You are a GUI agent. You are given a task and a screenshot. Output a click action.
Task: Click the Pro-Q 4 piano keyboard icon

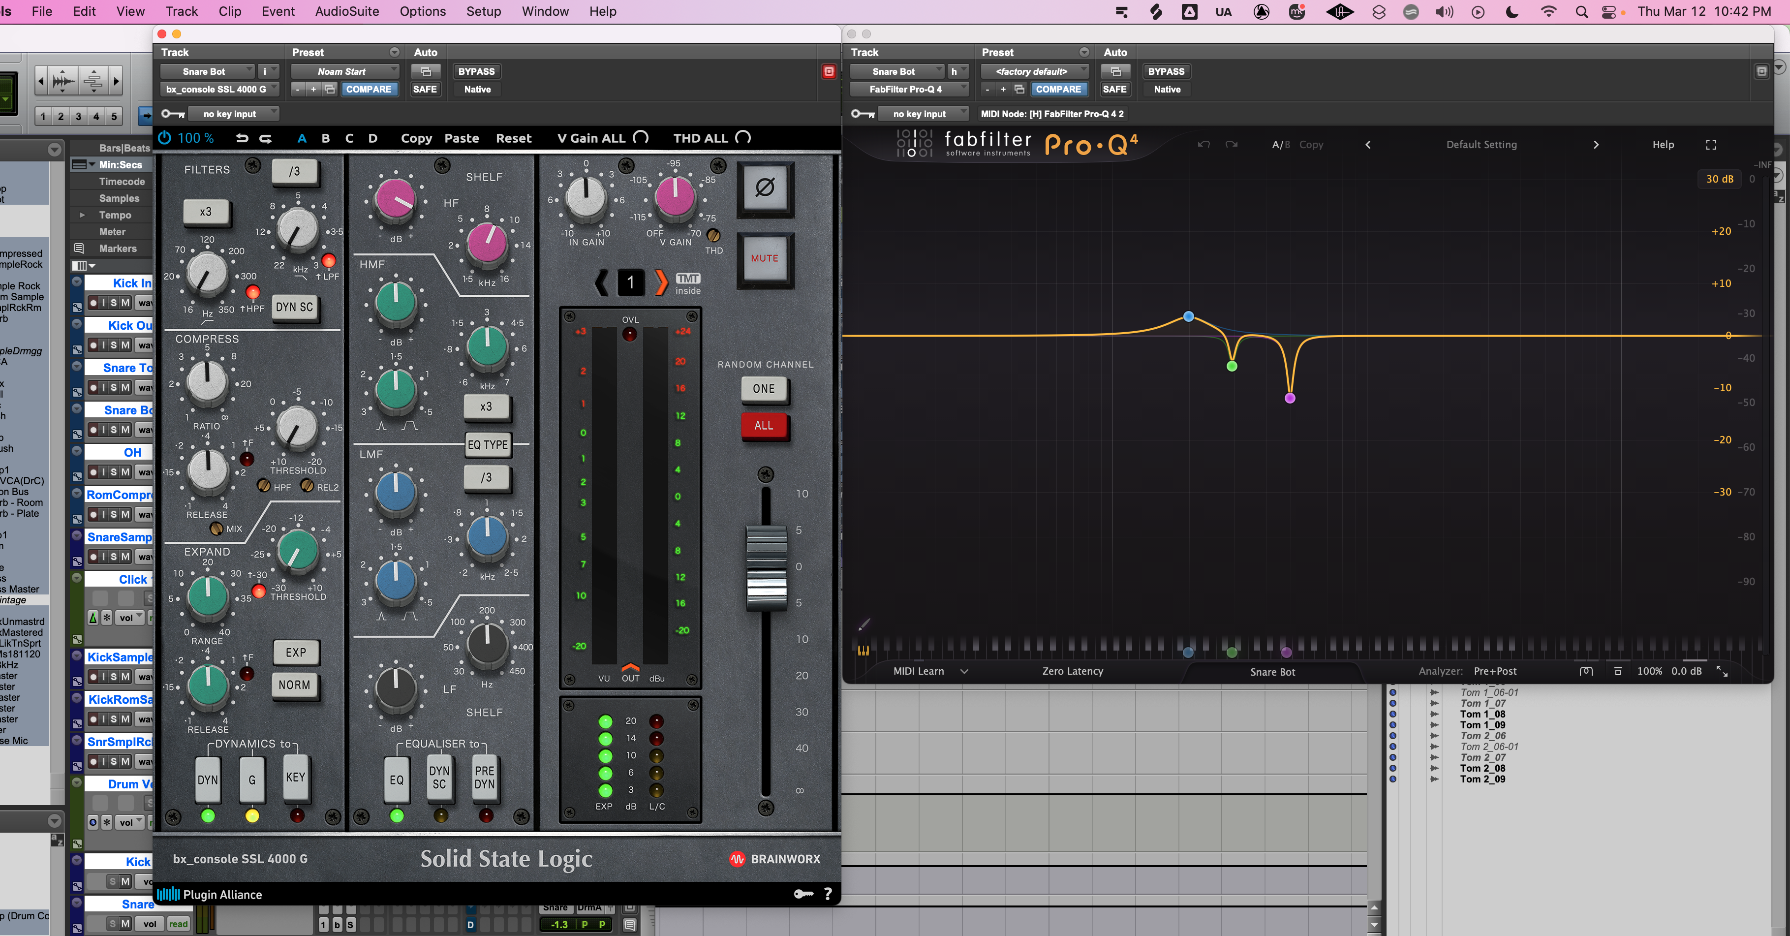pyautogui.click(x=863, y=651)
